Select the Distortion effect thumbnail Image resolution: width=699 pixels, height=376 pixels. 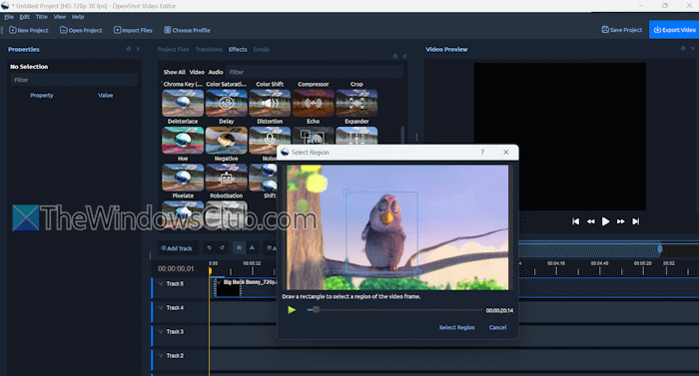[x=270, y=103]
